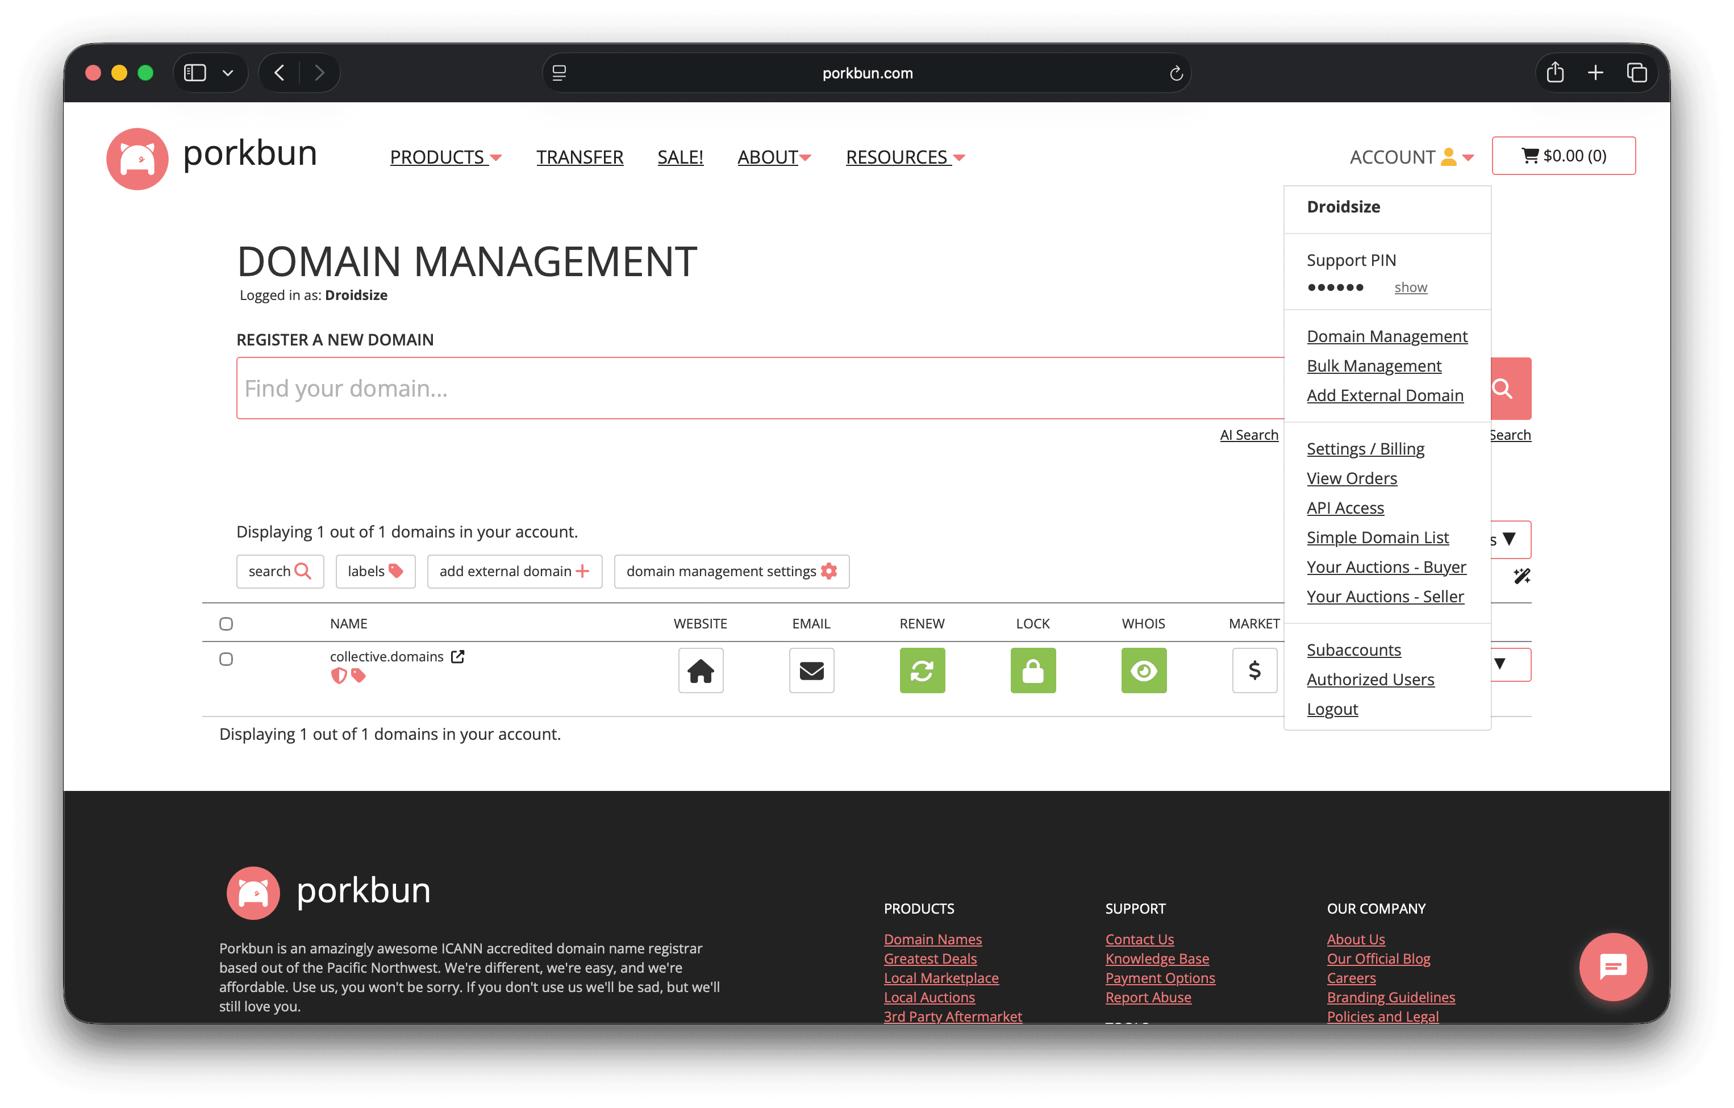Open the chat support bubble
The image size is (1734, 1108).
click(1613, 967)
